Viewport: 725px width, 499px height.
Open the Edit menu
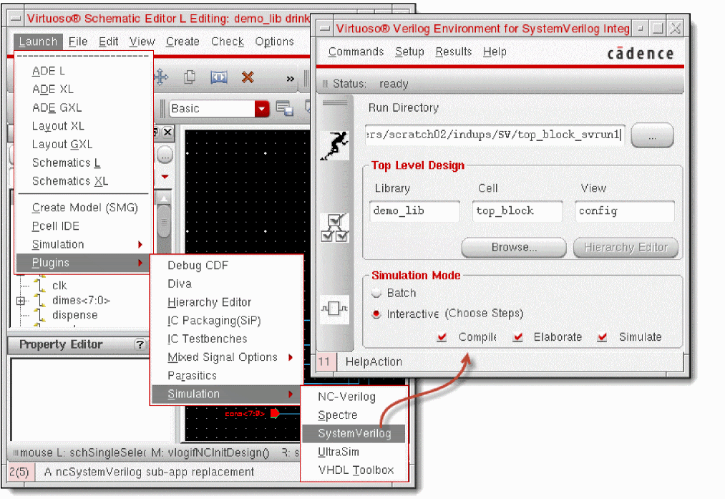pyautogui.click(x=109, y=42)
